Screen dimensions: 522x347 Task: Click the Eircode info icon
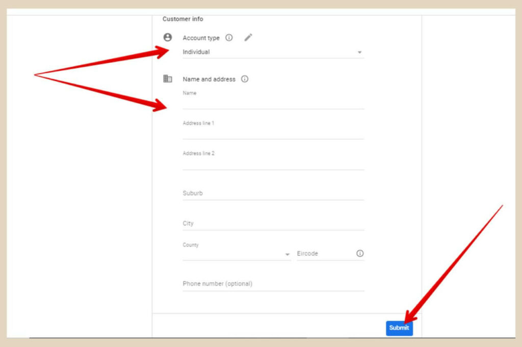(360, 253)
